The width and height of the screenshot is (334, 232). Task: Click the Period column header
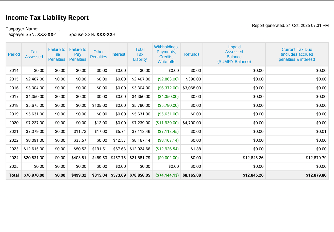point(14,54)
